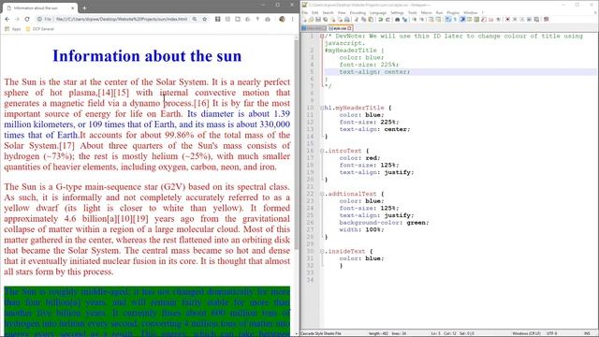
Task: Open the DCP General bookmark folder
Action: pyautogui.click(x=39, y=29)
